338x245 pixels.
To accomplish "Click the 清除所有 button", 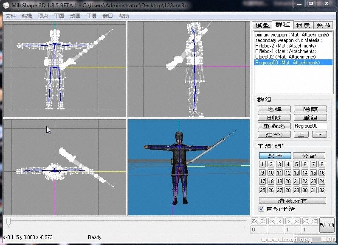I will tap(293, 200).
